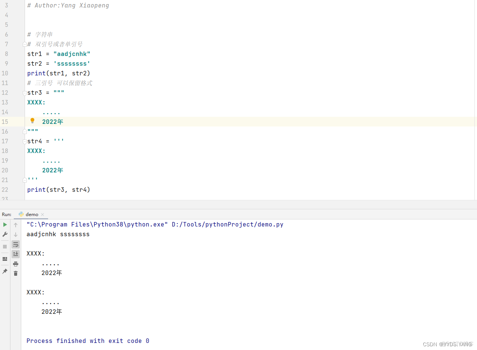Click Process finished with exit code 0
The height and width of the screenshot is (350, 477).
pyautogui.click(x=88, y=341)
